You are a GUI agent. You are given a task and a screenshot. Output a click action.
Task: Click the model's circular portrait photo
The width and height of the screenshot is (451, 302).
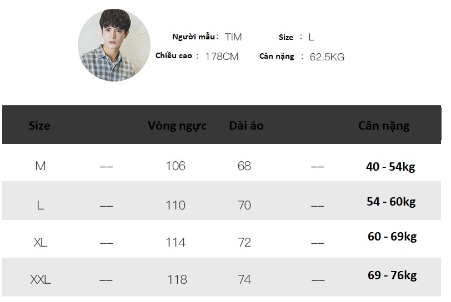[114, 45]
